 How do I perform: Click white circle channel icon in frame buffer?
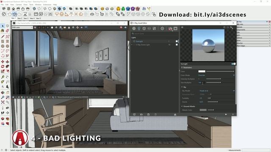tap(52, 27)
